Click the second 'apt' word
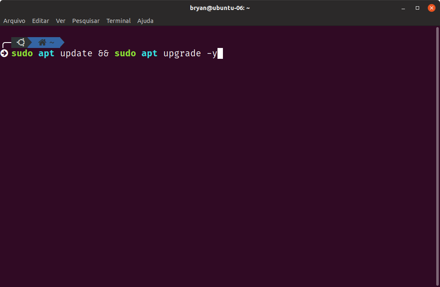The height and width of the screenshot is (287, 440). pos(149,53)
